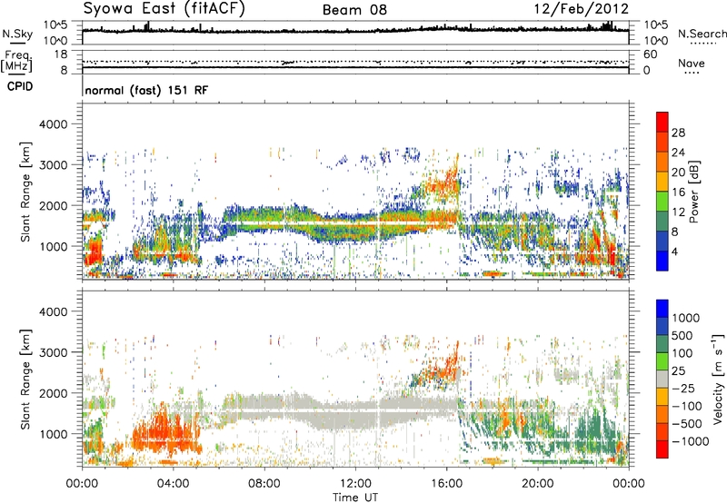This screenshot has height=503, width=727.
Task: Click the "Power [dB]" color bar title
Action: pos(693,192)
